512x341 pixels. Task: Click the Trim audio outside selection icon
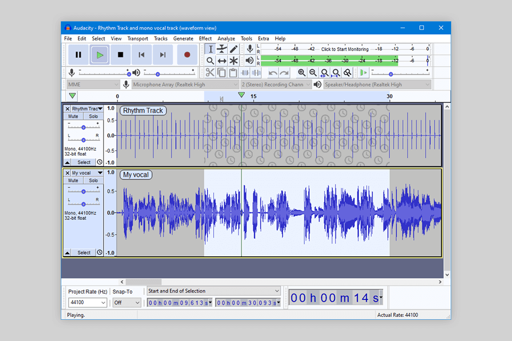tap(245, 73)
